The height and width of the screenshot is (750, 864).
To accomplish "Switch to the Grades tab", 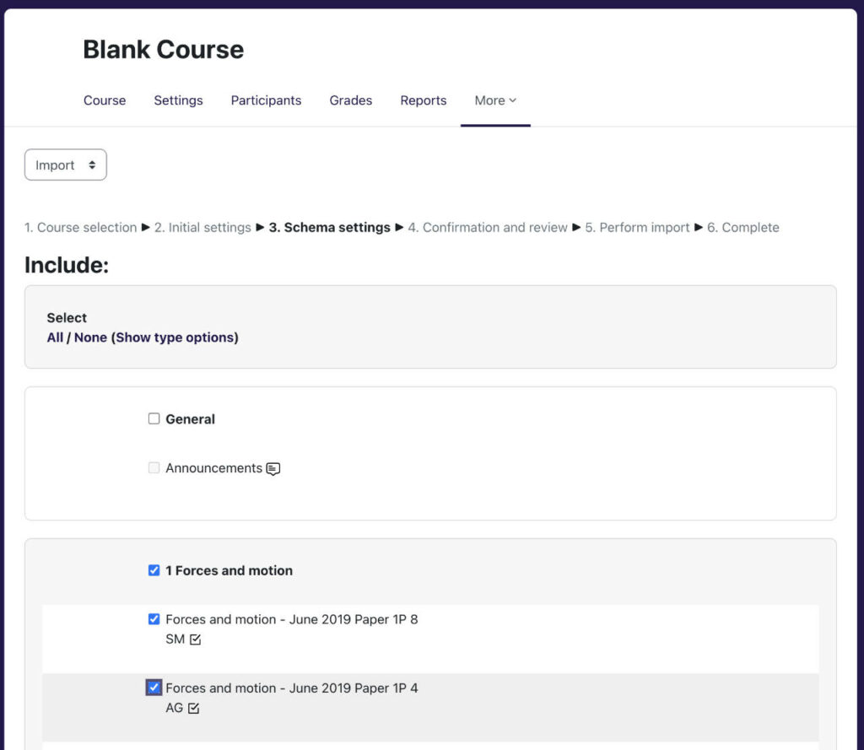I will click(x=350, y=100).
